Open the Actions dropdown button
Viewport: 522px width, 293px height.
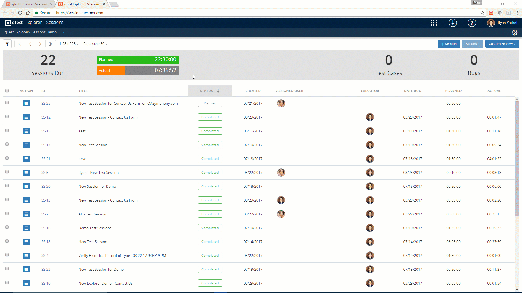click(473, 44)
